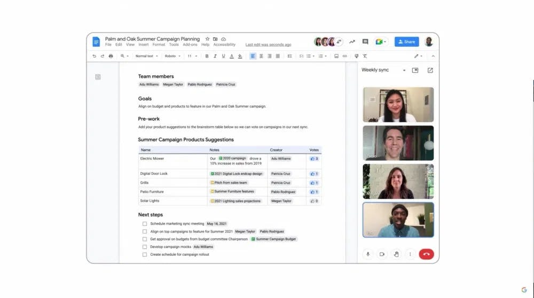The height and width of the screenshot is (298, 534).
Task: Open the Last edit was seconds ago link
Action: tap(268, 45)
